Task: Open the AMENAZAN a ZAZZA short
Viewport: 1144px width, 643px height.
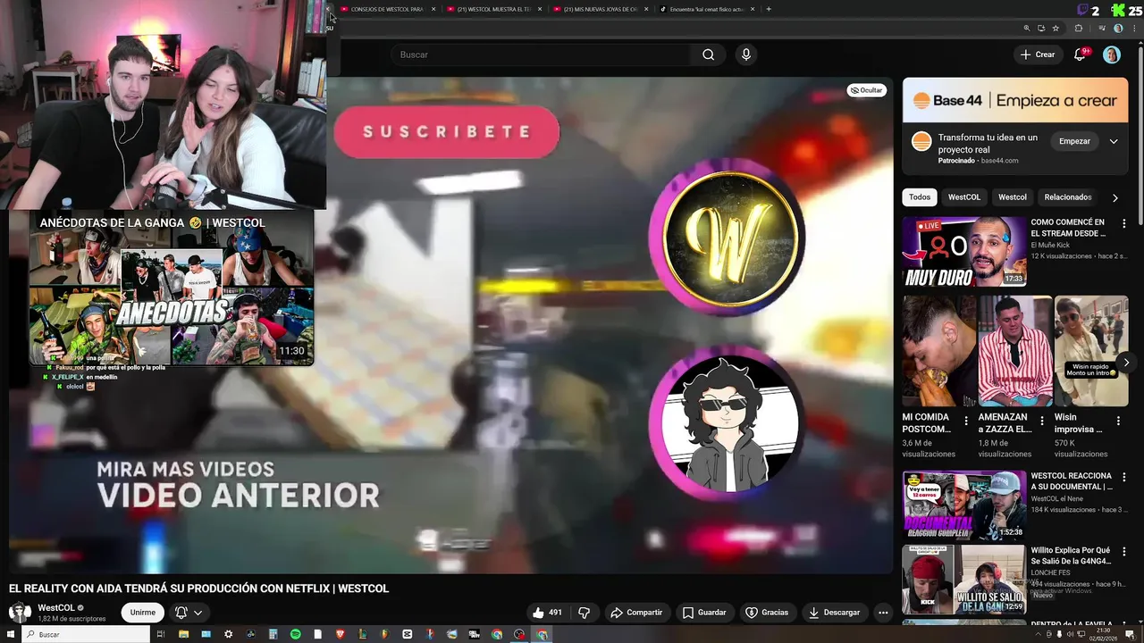Action: (1014, 351)
